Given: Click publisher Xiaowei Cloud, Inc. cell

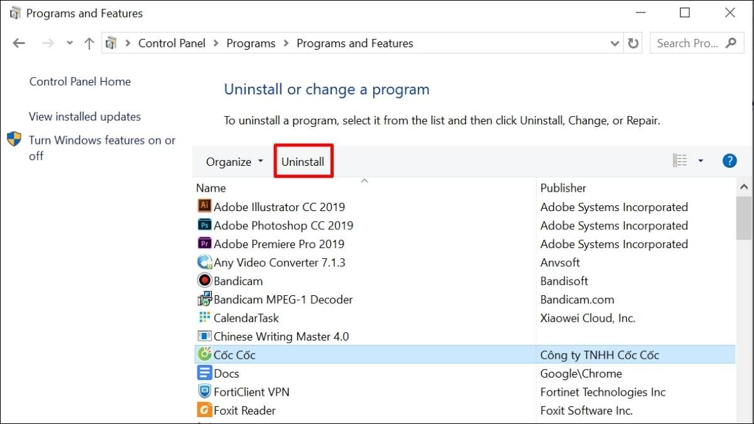Looking at the screenshot, I should [587, 318].
